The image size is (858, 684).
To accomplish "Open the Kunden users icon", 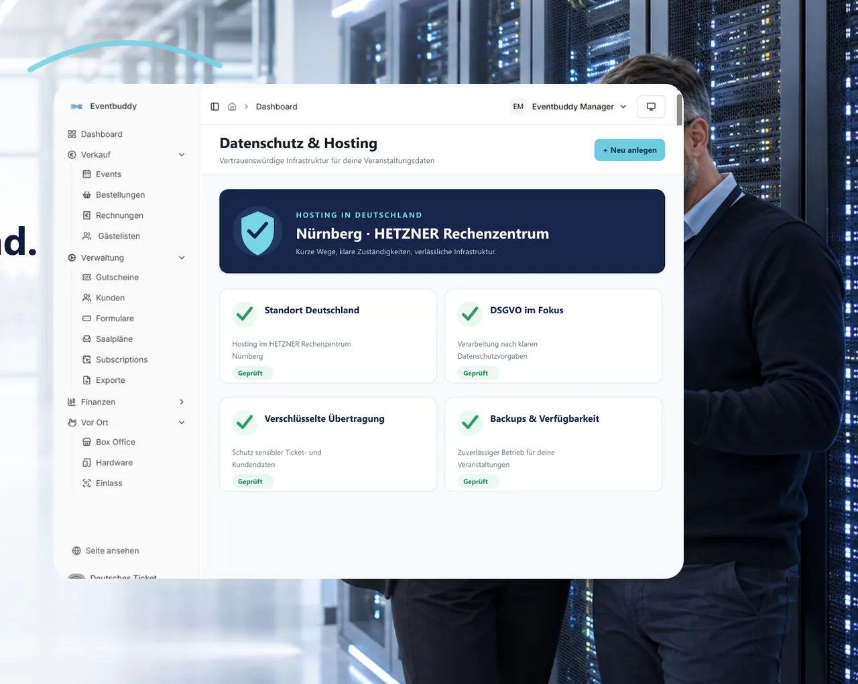I will click(86, 298).
